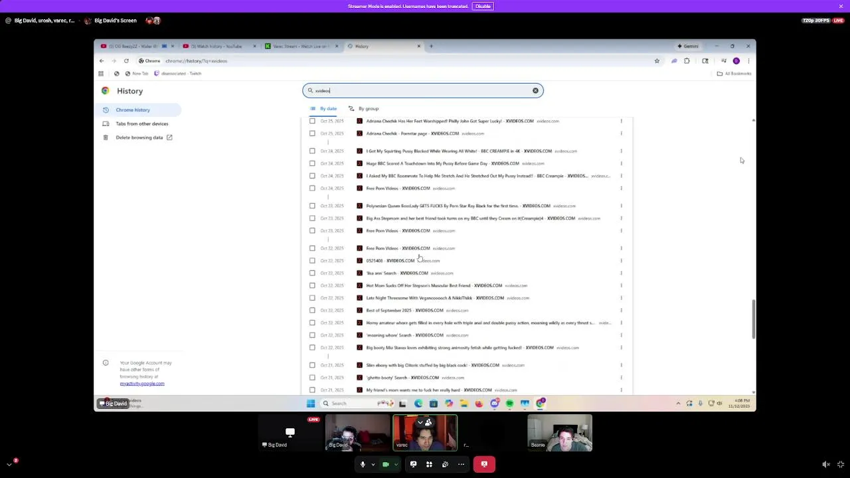Click the history search box

422,90
